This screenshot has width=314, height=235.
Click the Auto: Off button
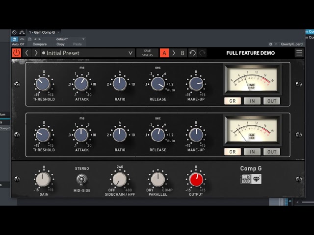(x=18, y=44)
